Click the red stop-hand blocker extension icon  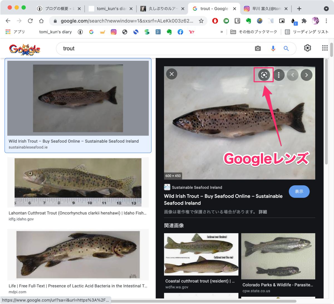pos(215,21)
